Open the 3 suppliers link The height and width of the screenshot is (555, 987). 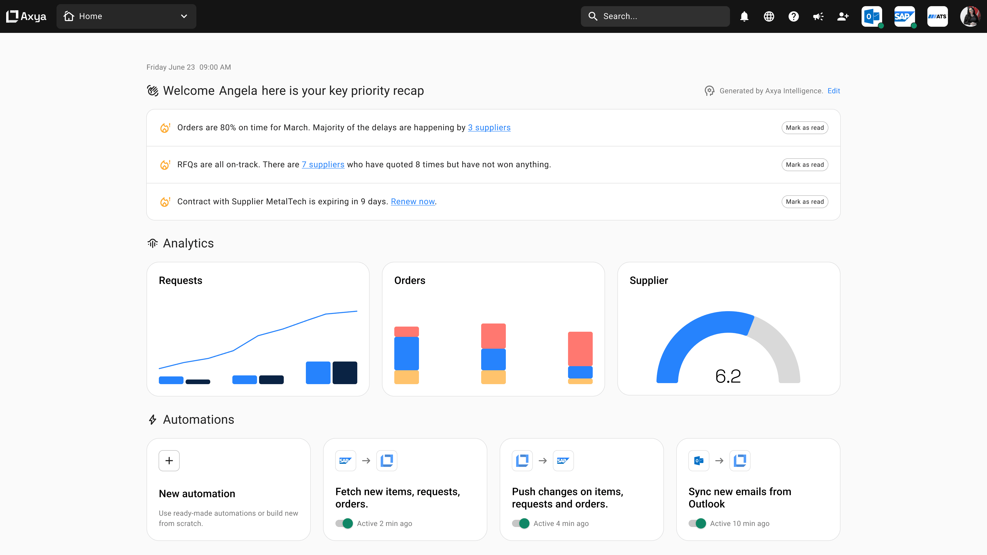489,127
